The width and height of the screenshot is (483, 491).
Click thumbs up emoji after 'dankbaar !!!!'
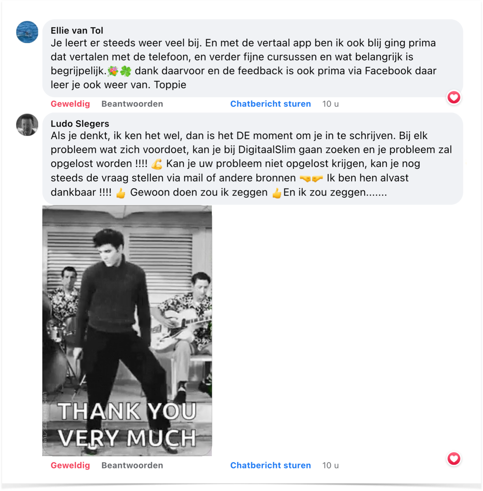[x=120, y=193]
